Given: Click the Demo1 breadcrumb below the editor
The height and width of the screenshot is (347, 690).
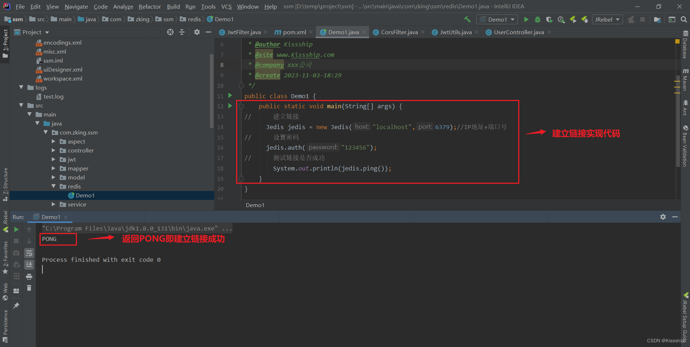Looking at the screenshot, I should pyautogui.click(x=255, y=205).
